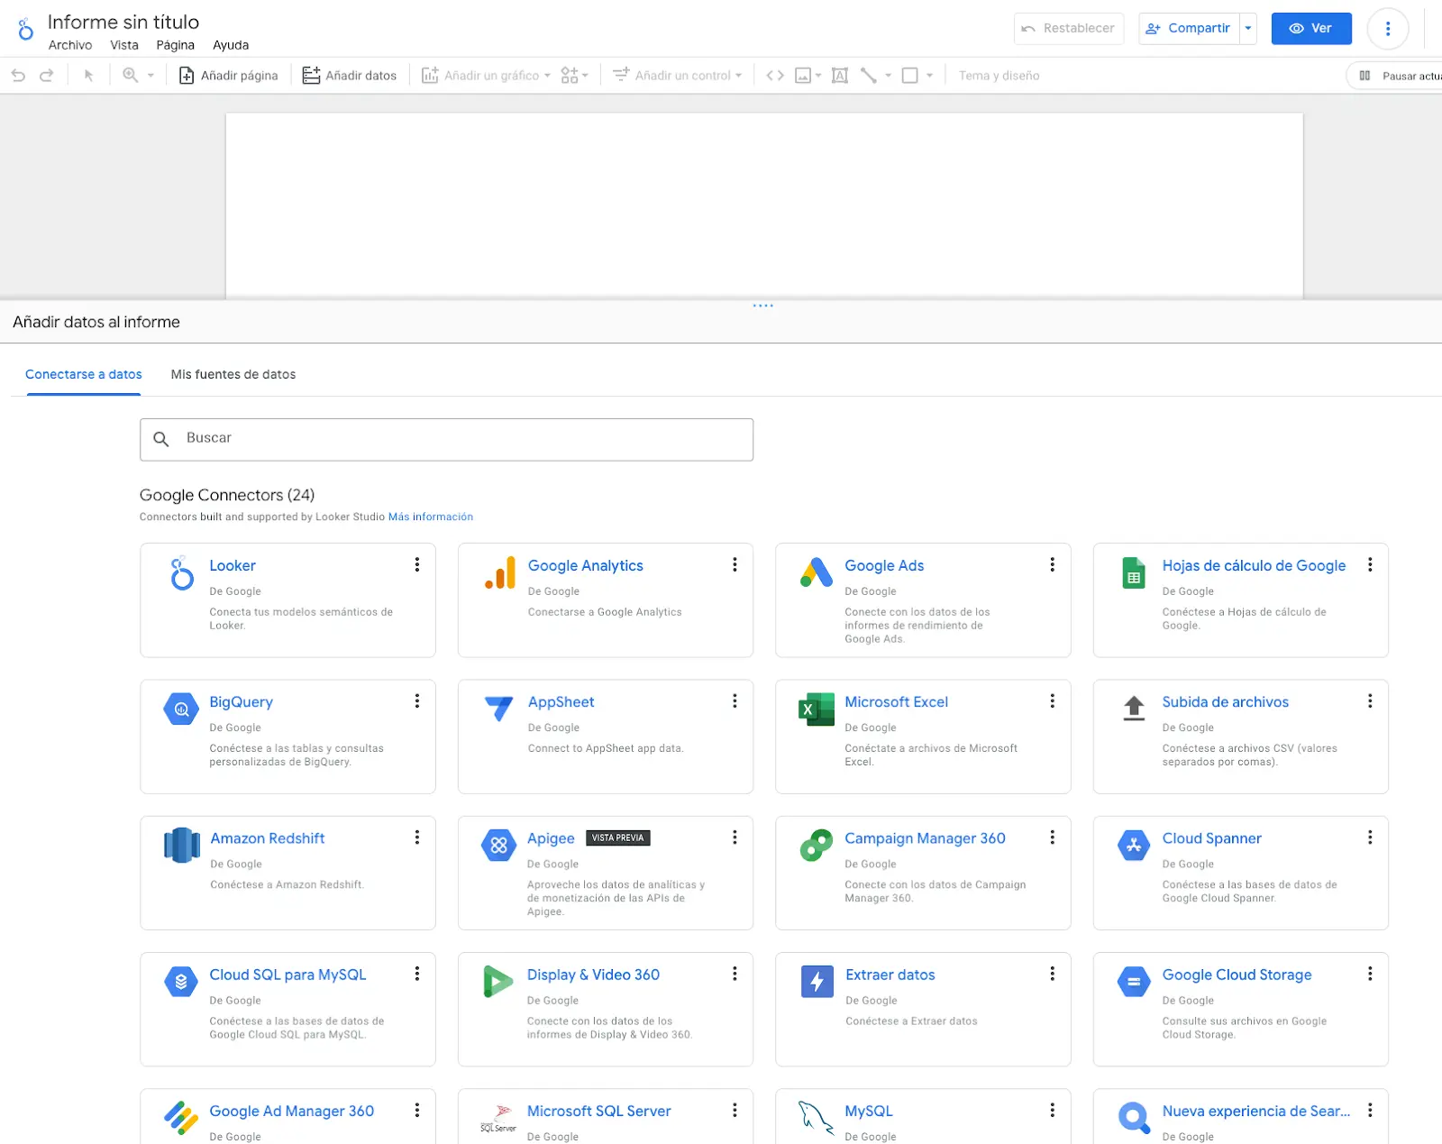Expand the line tool dropdown arrow
1442x1144 pixels.
coord(888,76)
